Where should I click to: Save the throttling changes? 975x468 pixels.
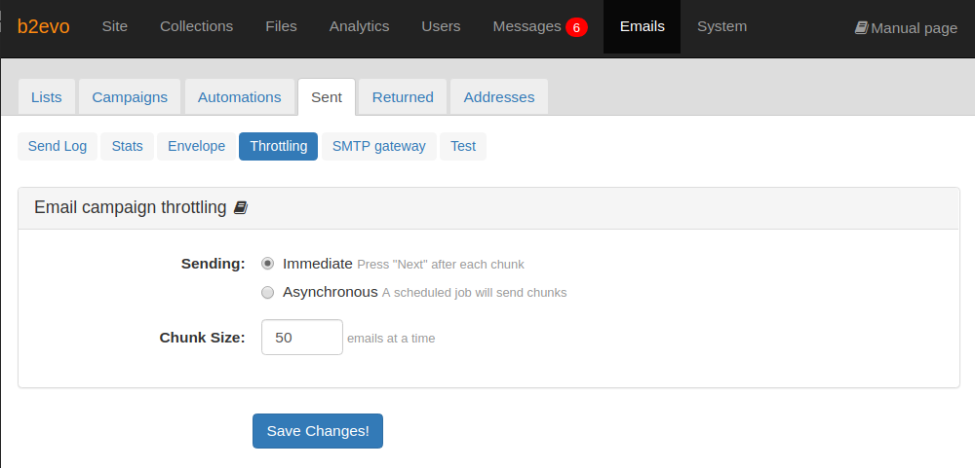(318, 431)
